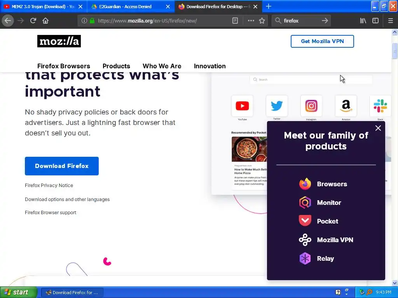398x298 pixels.
Task: Toggle the sidebars icon
Action: [x=375, y=21]
